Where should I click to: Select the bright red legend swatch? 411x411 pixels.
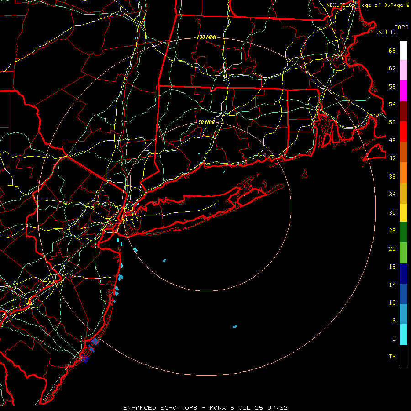pyautogui.click(x=403, y=132)
